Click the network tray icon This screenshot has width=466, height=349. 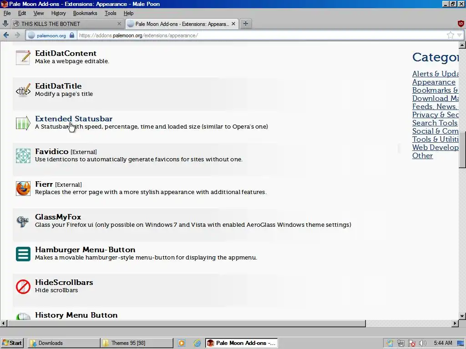click(400, 343)
